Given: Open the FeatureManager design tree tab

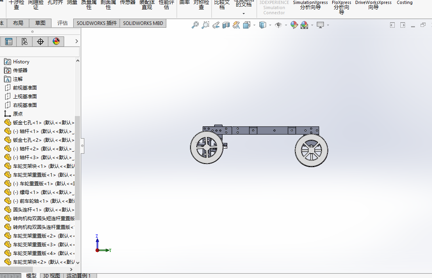Looking at the screenshot, I should point(9,42).
